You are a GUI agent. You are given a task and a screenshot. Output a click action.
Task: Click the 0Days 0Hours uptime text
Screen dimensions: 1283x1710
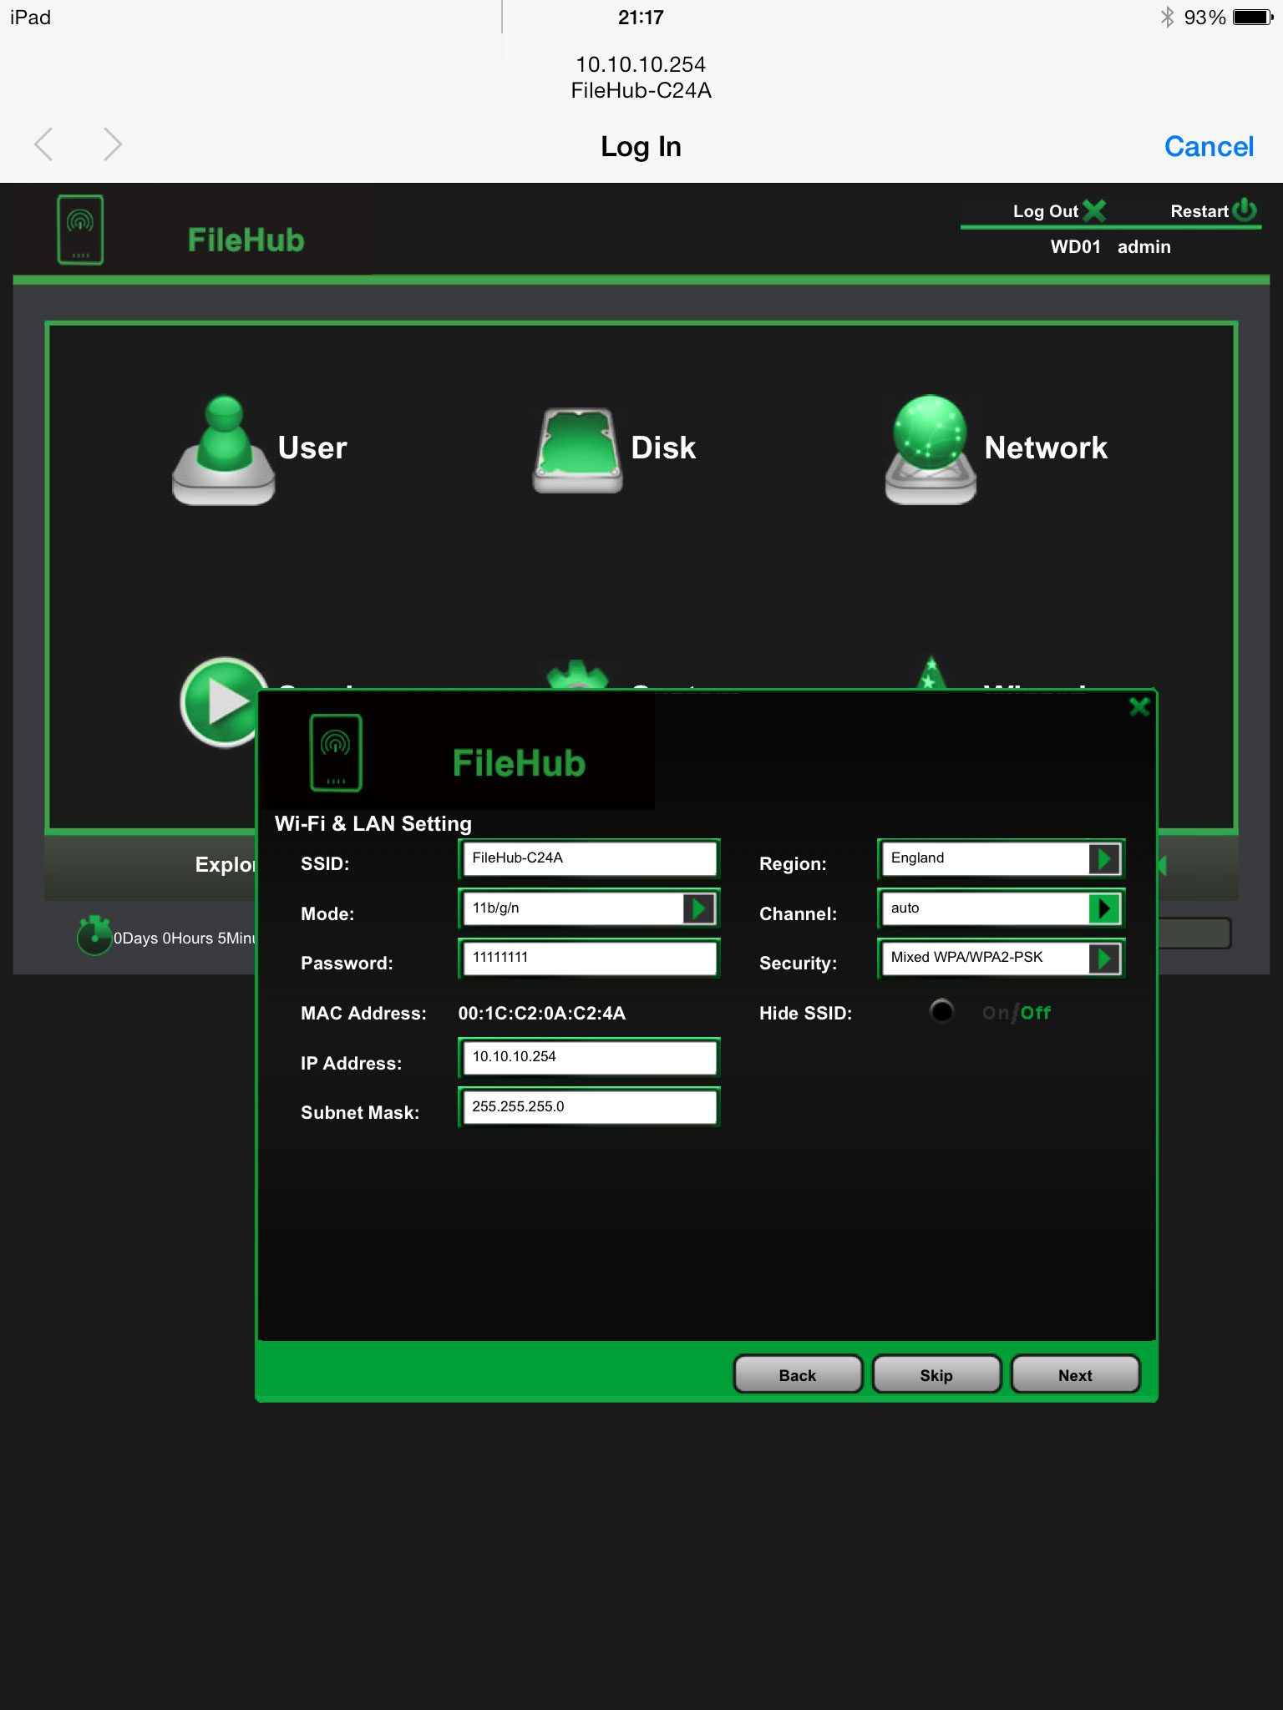pos(185,938)
